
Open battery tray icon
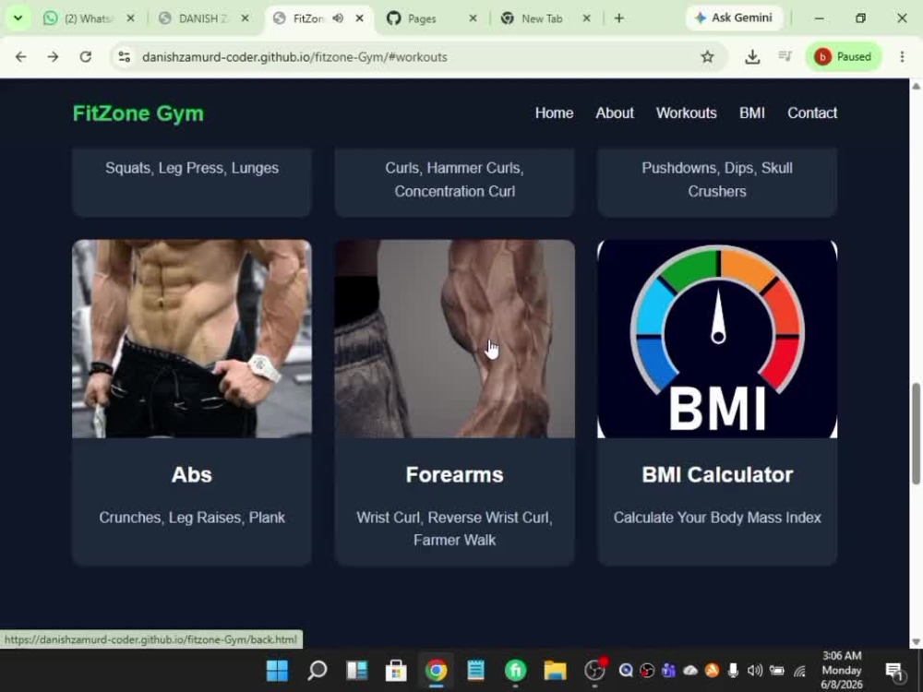pos(777,670)
